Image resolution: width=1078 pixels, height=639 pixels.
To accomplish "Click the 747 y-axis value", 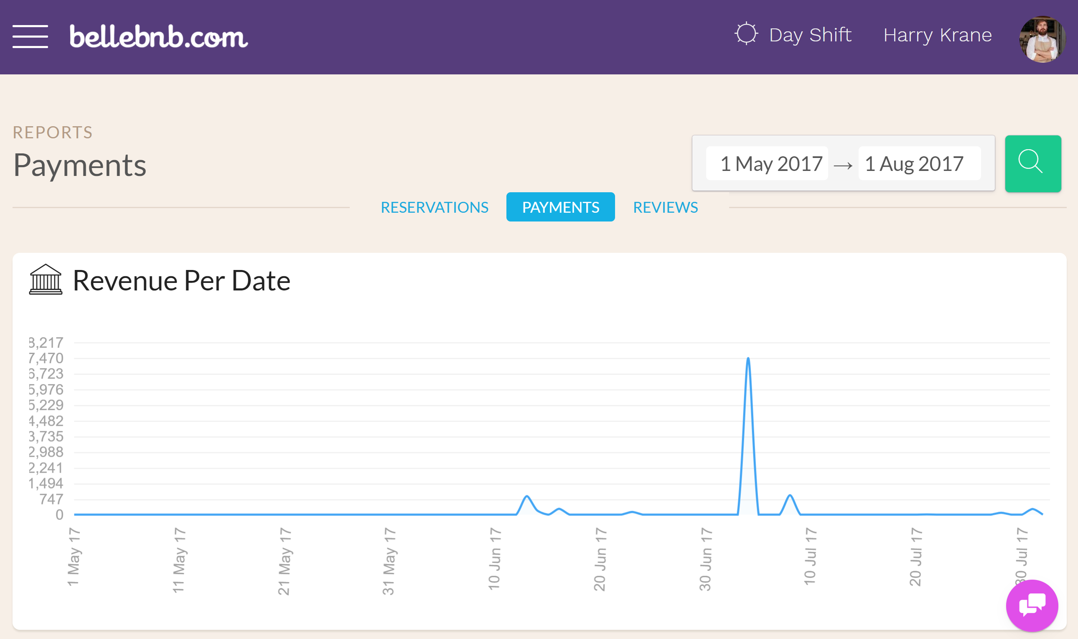I will point(51,499).
